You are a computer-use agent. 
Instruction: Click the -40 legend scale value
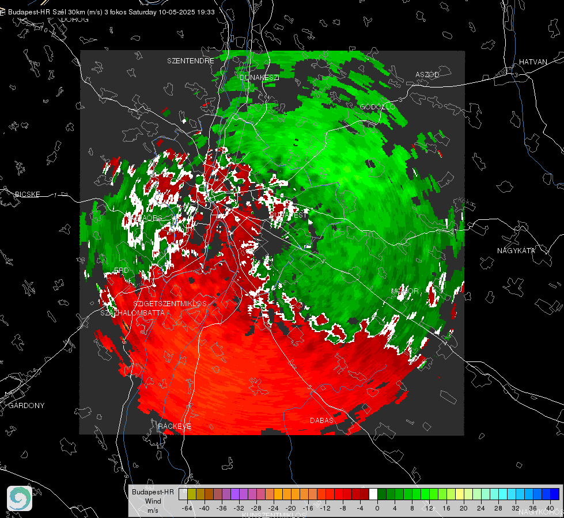(x=205, y=508)
